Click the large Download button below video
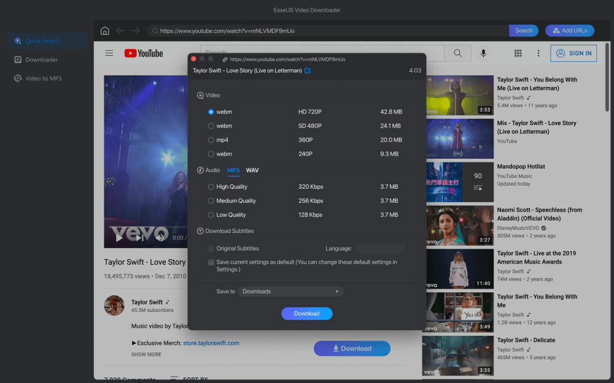Screen dimensions: 614x383 pyautogui.click(x=352, y=349)
